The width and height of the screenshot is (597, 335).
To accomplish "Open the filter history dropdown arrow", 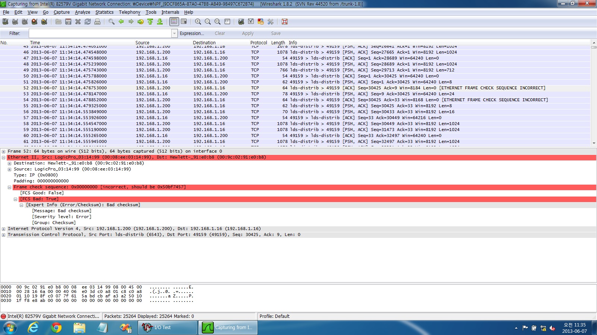I will [x=174, y=33].
